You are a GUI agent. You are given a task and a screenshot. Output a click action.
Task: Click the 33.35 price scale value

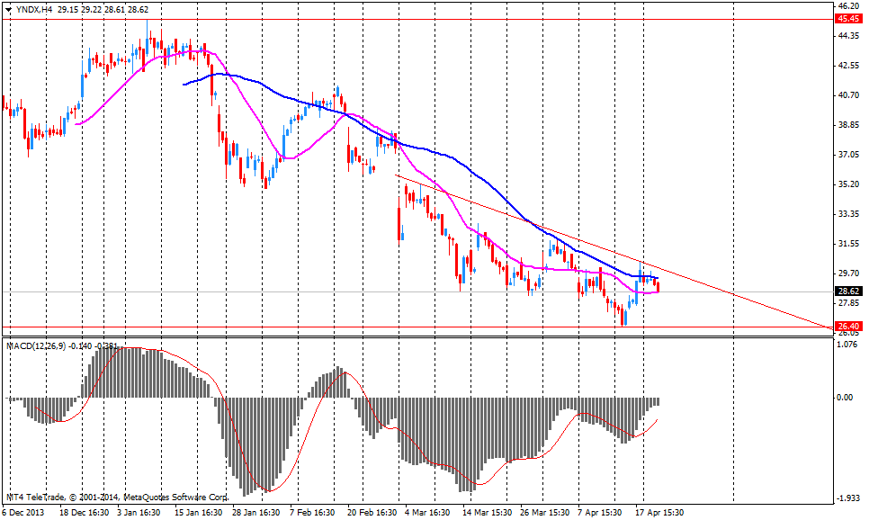click(848, 213)
